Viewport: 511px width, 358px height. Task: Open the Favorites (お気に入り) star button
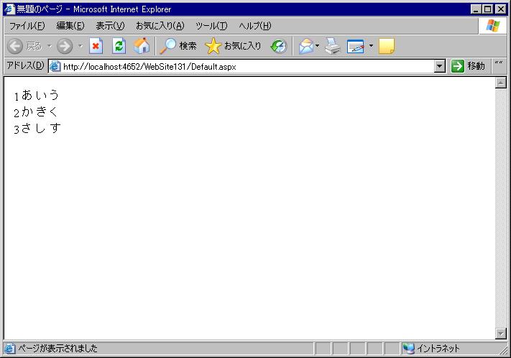tap(234, 46)
